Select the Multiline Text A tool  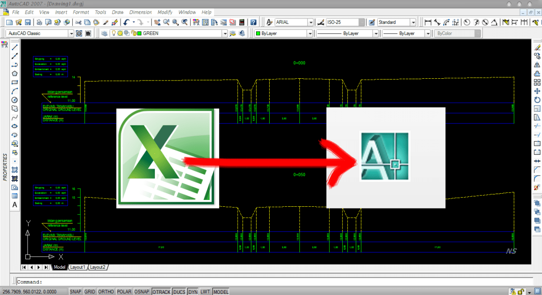(x=14, y=205)
